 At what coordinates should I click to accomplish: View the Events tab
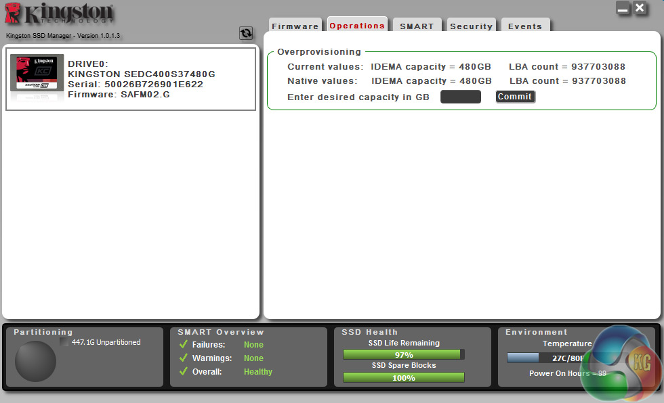[x=525, y=26]
